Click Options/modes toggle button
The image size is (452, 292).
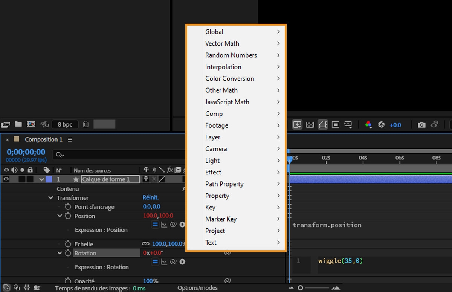point(197,288)
